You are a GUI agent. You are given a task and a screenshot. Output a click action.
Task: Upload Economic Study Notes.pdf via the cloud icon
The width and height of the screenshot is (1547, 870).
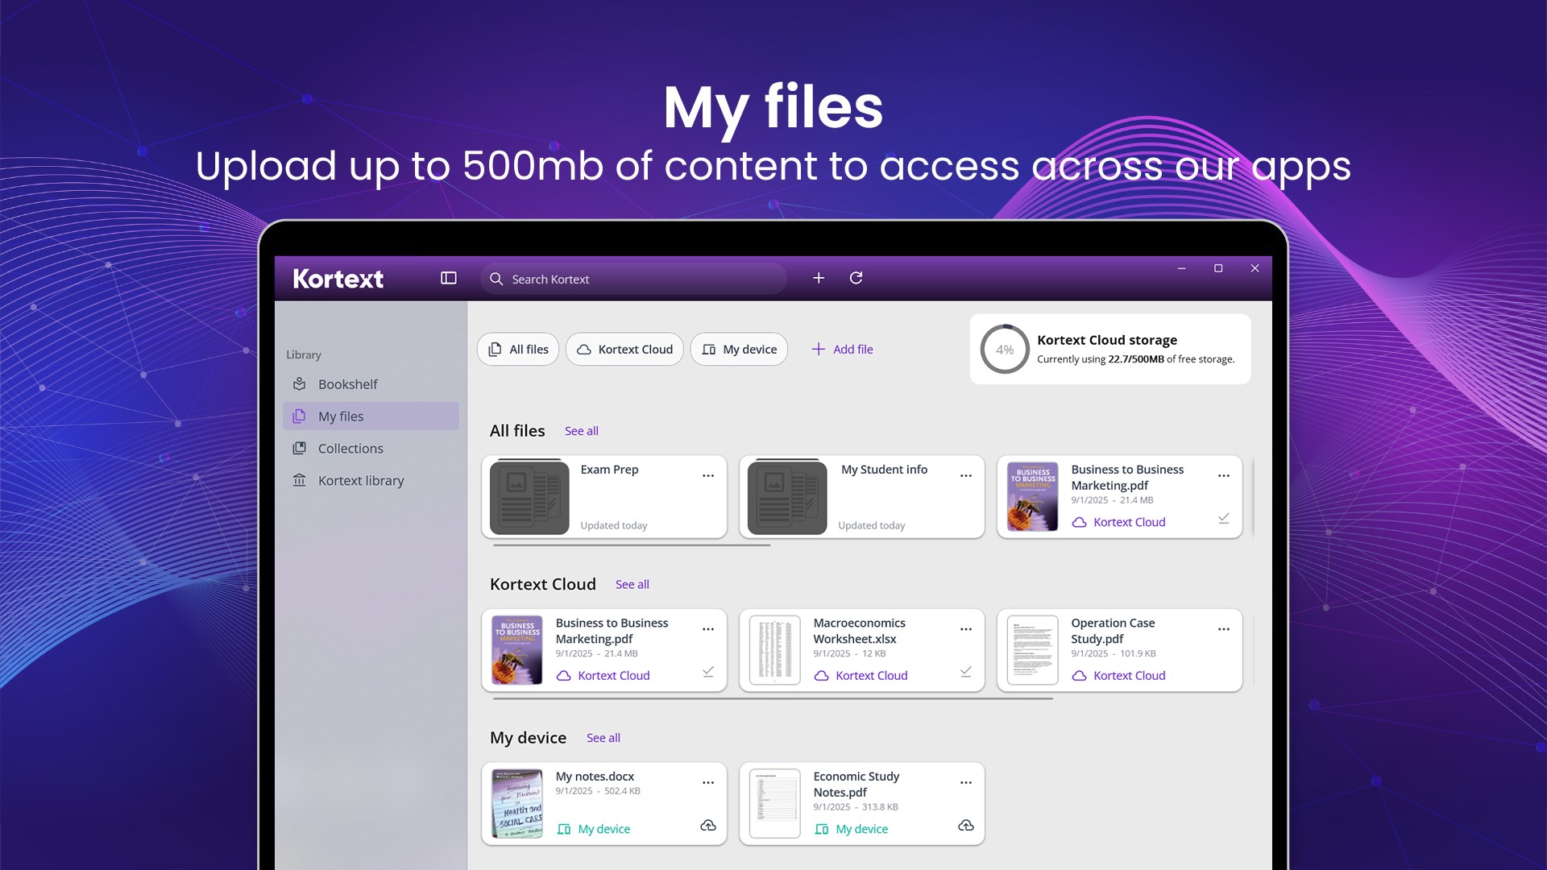point(965,825)
